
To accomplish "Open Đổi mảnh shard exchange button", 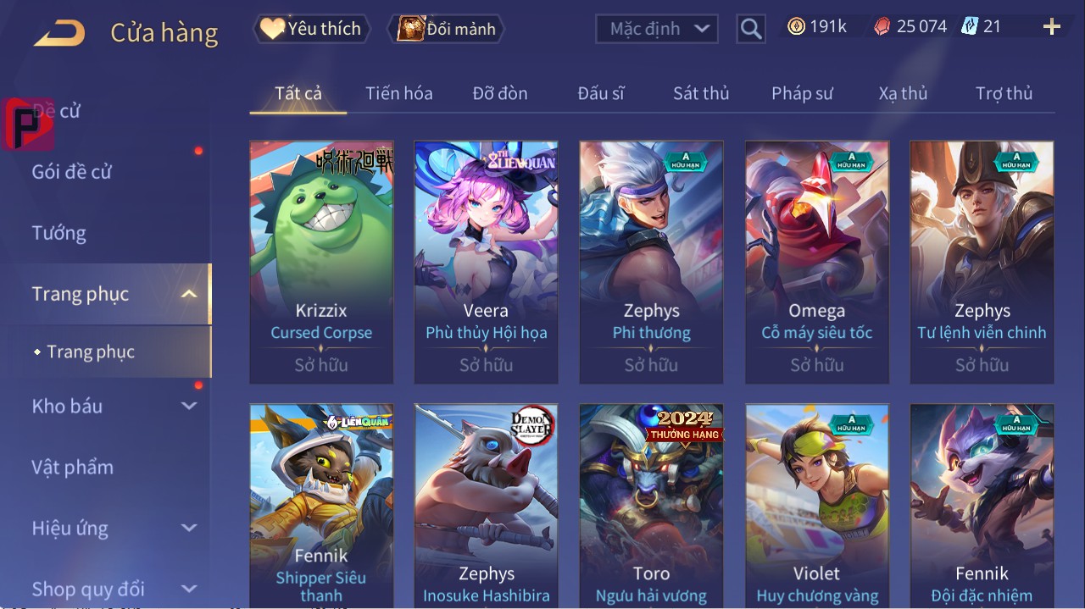I will pyautogui.click(x=446, y=29).
